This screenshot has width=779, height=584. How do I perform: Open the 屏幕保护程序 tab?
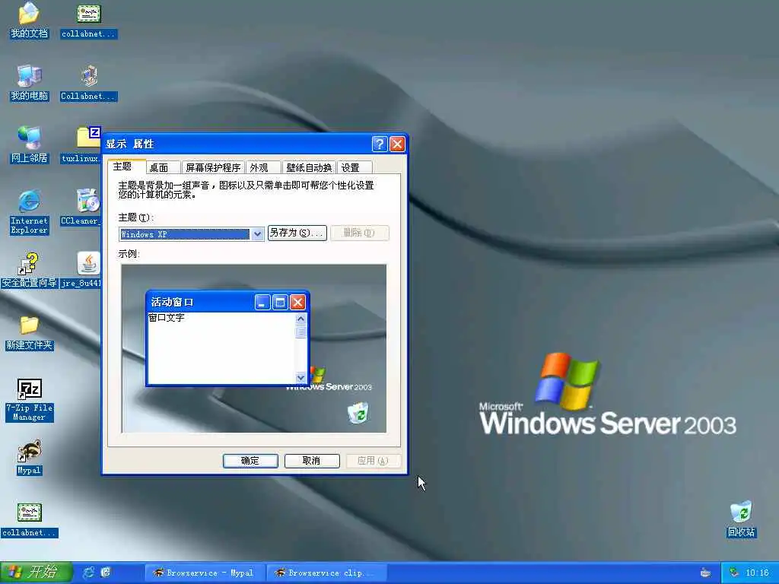coord(213,167)
